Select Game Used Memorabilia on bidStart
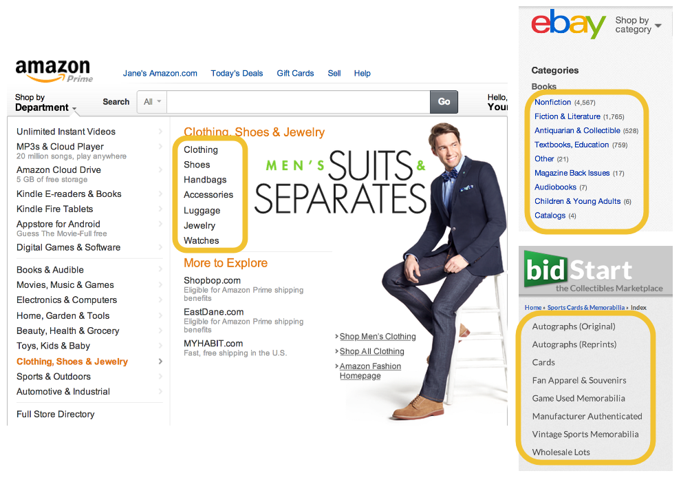 coord(579,398)
